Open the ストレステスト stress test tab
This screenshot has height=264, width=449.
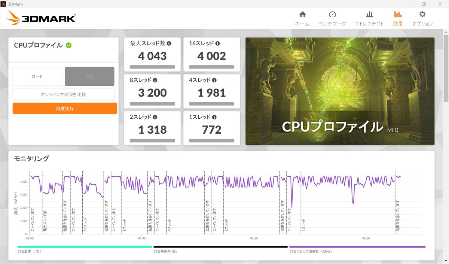click(x=369, y=18)
